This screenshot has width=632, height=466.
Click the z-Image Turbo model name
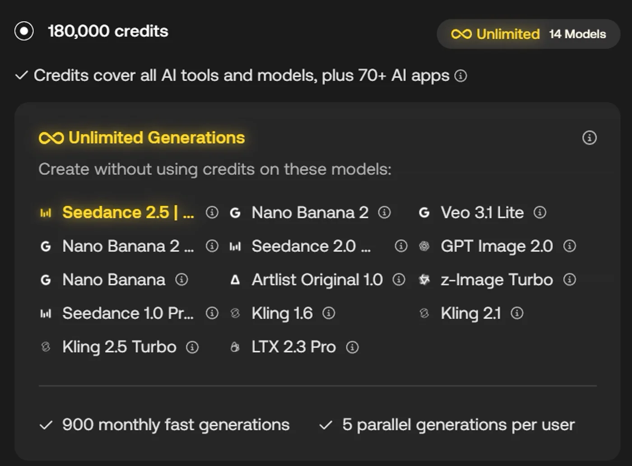coord(497,280)
